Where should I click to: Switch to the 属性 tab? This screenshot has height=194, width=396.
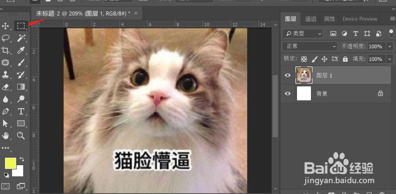pos(329,19)
